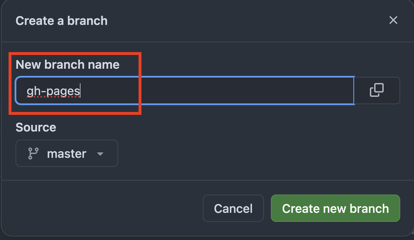This screenshot has height=240, width=414.
Task: Click the caret arrow next to master
Action: (100, 154)
